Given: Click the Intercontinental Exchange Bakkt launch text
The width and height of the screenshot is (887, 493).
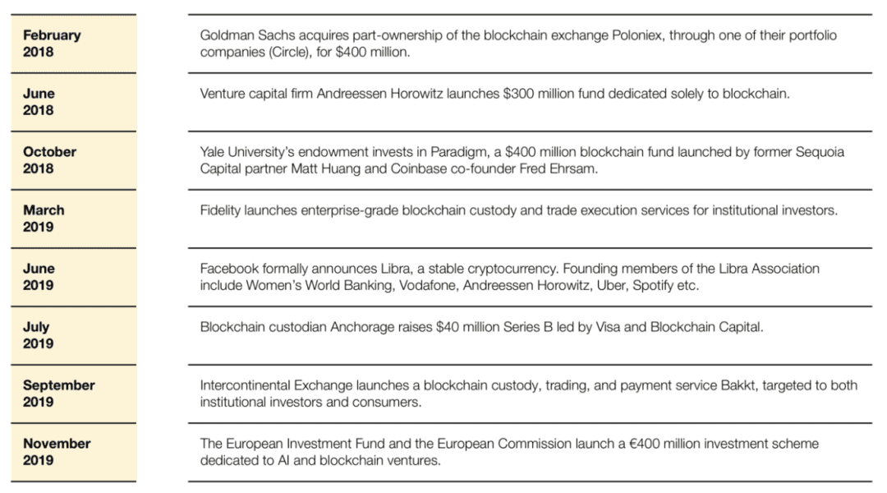Looking at the screenshot, I should pos(528,394).
